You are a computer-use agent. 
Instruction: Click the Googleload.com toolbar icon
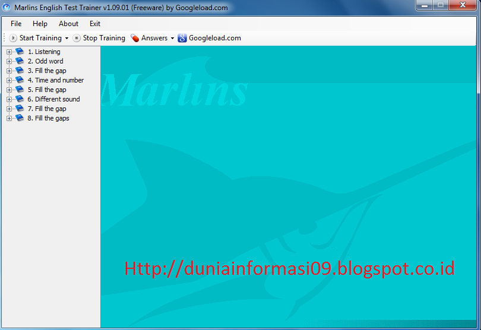(x=182, y=38)
